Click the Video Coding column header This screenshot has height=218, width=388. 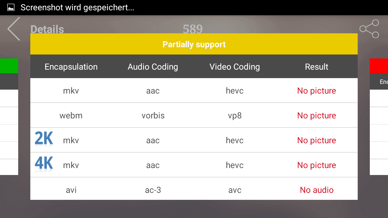coord(235,67)
